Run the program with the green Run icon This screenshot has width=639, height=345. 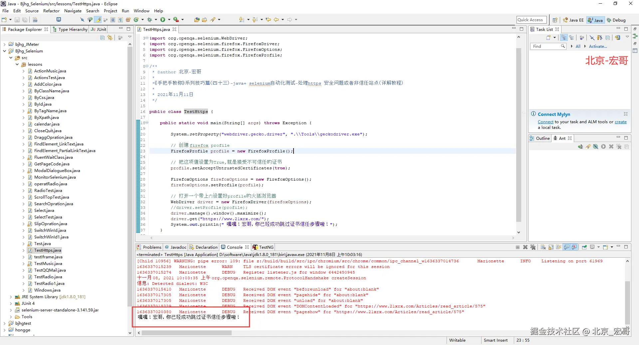point(163,20)
